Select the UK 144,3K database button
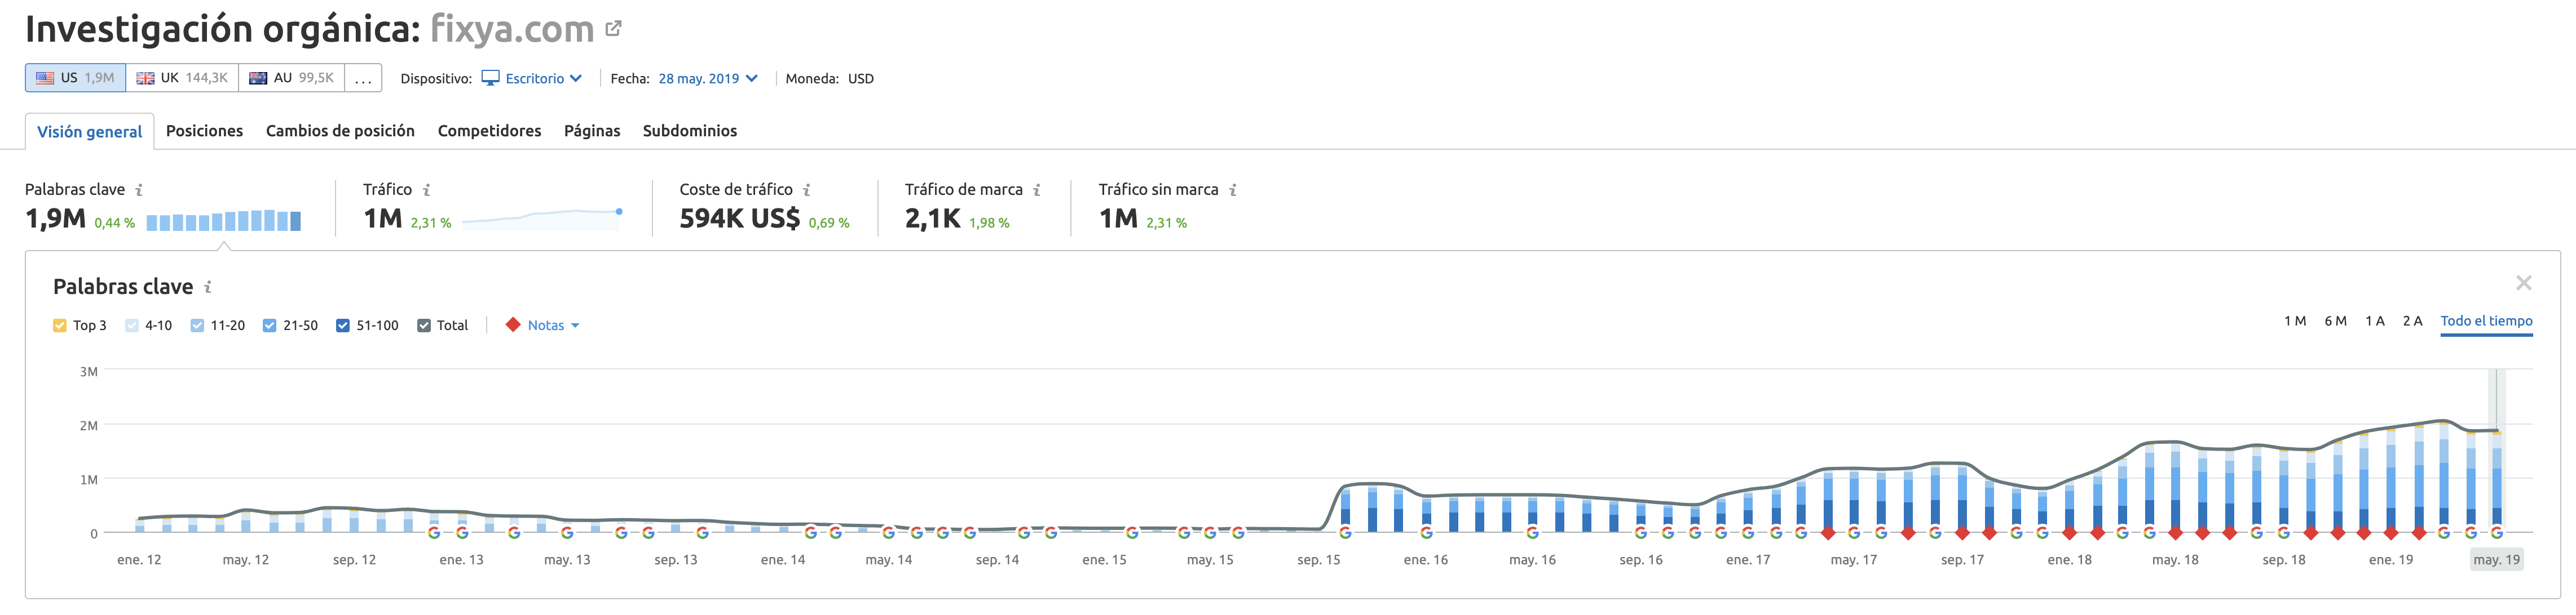This screenshot has width=2576, height=615. click(x=182, y=78)
